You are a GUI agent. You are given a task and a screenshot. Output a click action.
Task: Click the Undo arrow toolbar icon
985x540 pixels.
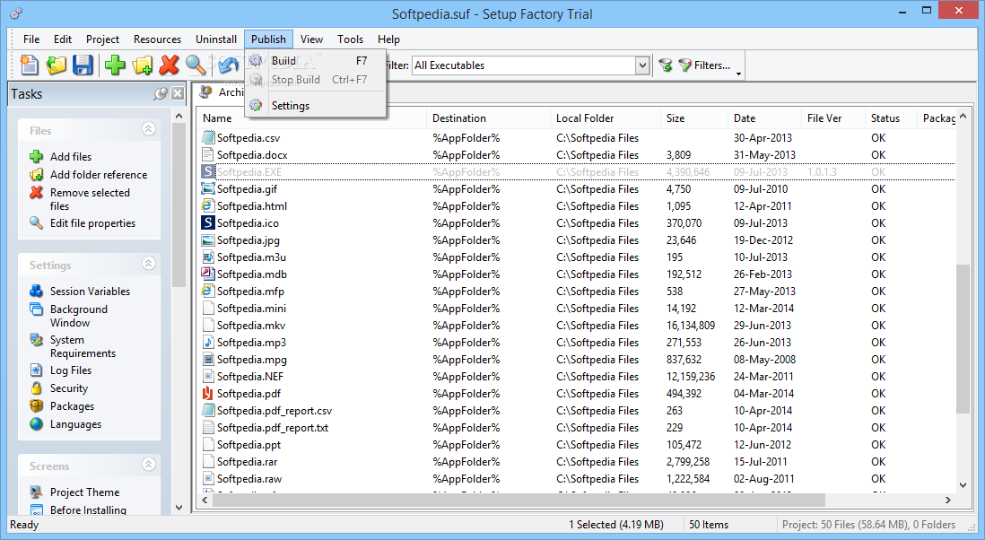click(x=229, y=65)
